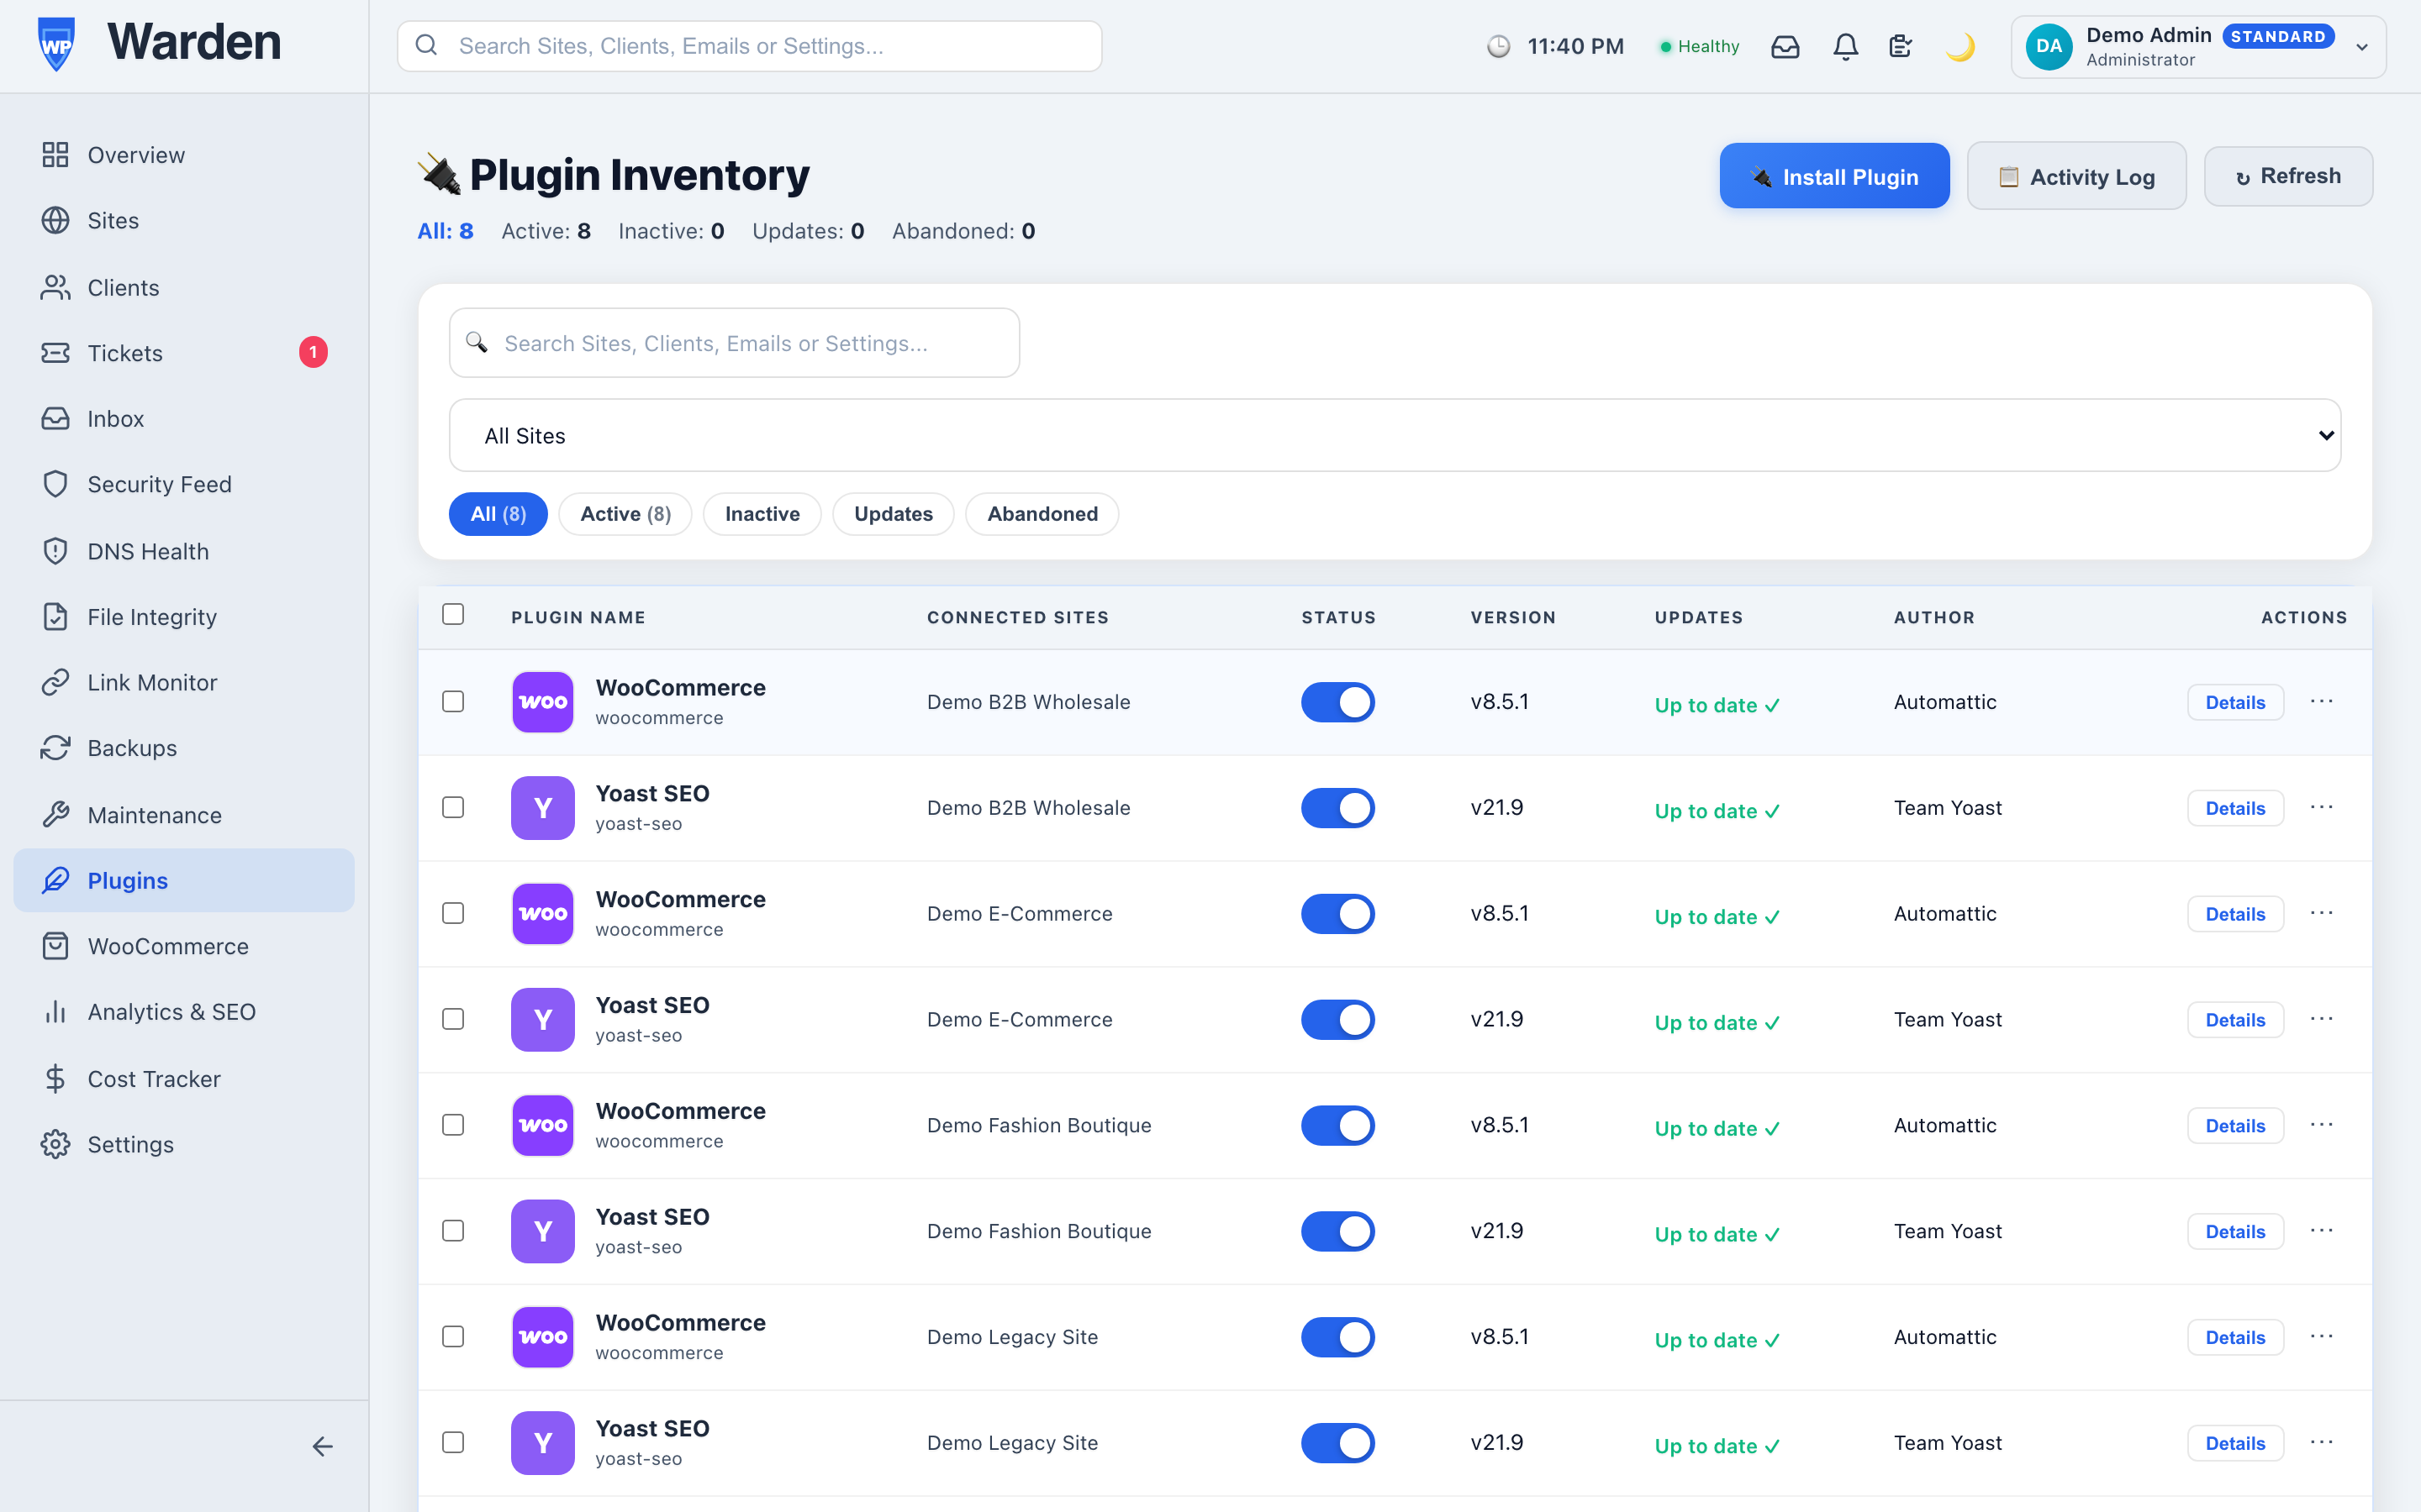The image size is (2421, 1512).
Task: Open the Activity Log
Action: [x=2077, y=177]
